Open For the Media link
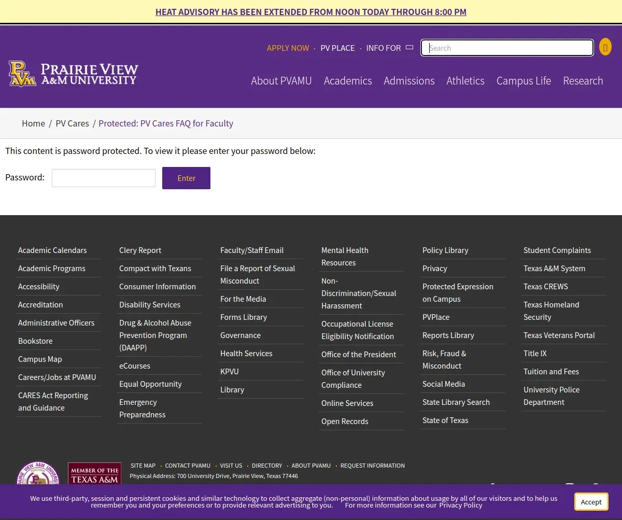The image size is (622, 520). (243, 299)
